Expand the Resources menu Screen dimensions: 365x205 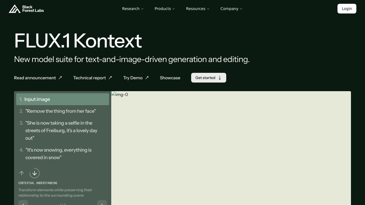[198, 9]
